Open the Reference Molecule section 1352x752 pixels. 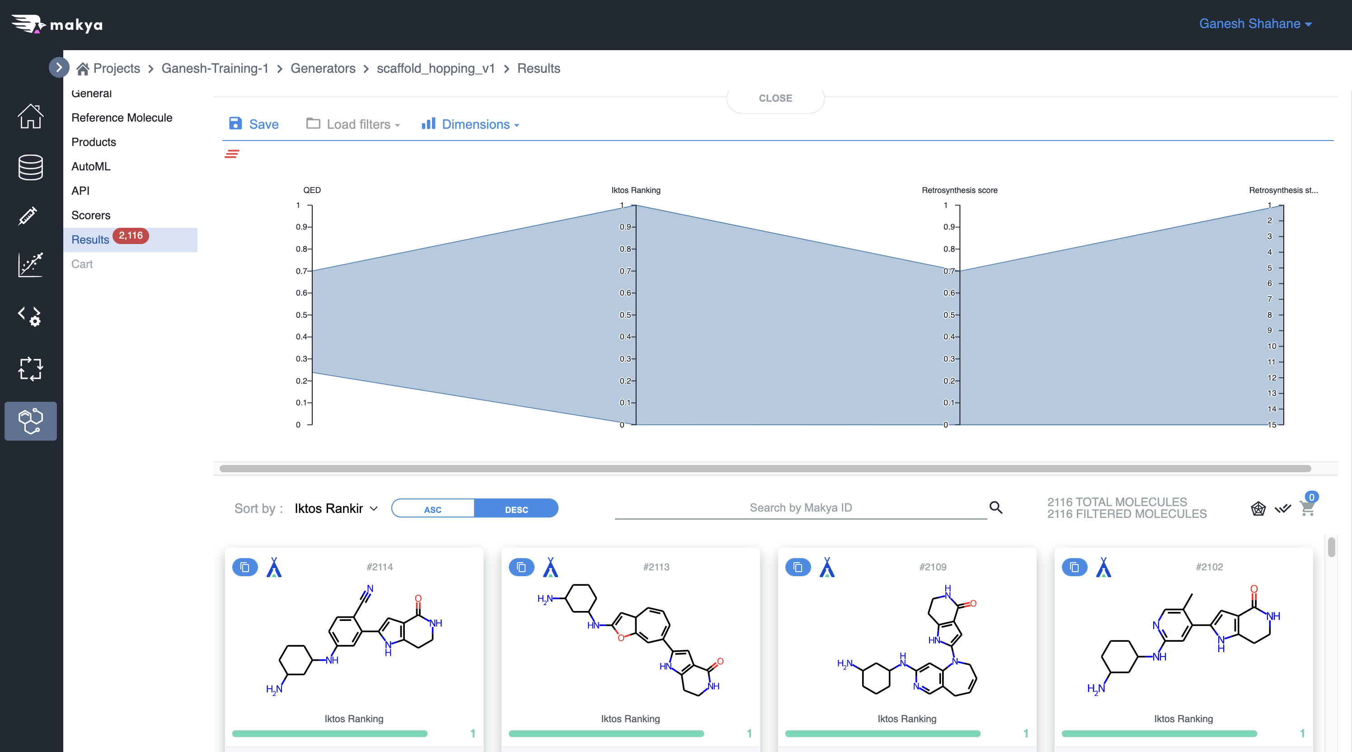[x=122, y=117]
